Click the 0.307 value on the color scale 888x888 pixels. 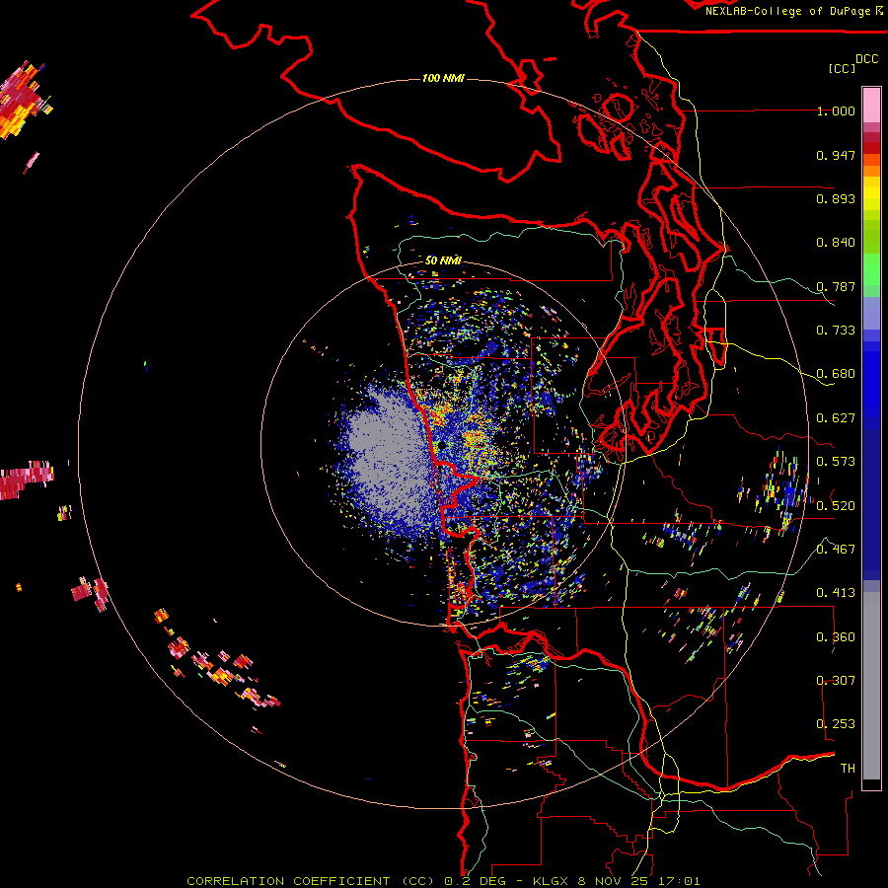[836, 680]
